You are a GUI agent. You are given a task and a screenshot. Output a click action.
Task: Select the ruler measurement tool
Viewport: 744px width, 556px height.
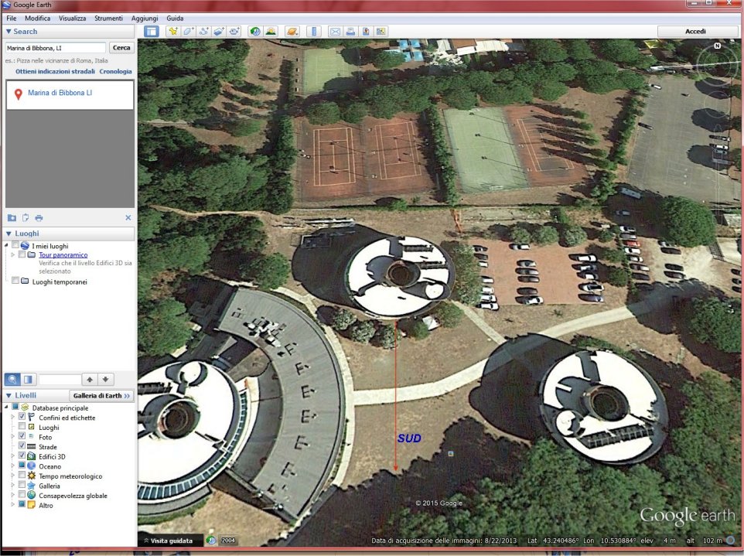[x=313, y=32]
